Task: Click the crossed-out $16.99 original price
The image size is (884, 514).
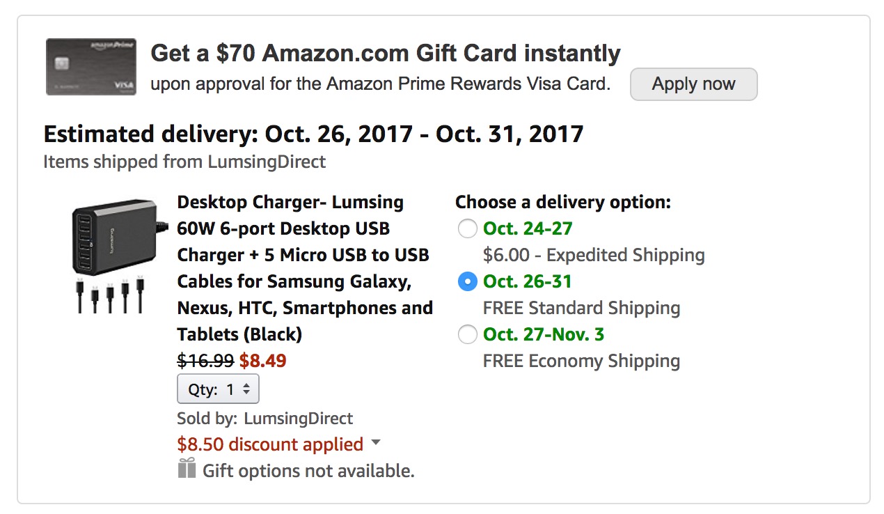Action: click(x=205, y=361)
